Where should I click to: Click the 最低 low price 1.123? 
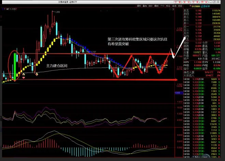(217, 49)
